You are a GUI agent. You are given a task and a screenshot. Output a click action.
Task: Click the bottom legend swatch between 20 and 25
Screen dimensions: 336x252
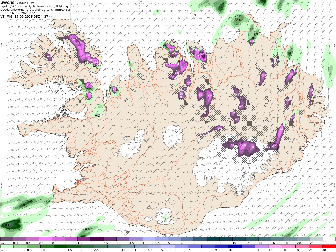coord(302,246)
